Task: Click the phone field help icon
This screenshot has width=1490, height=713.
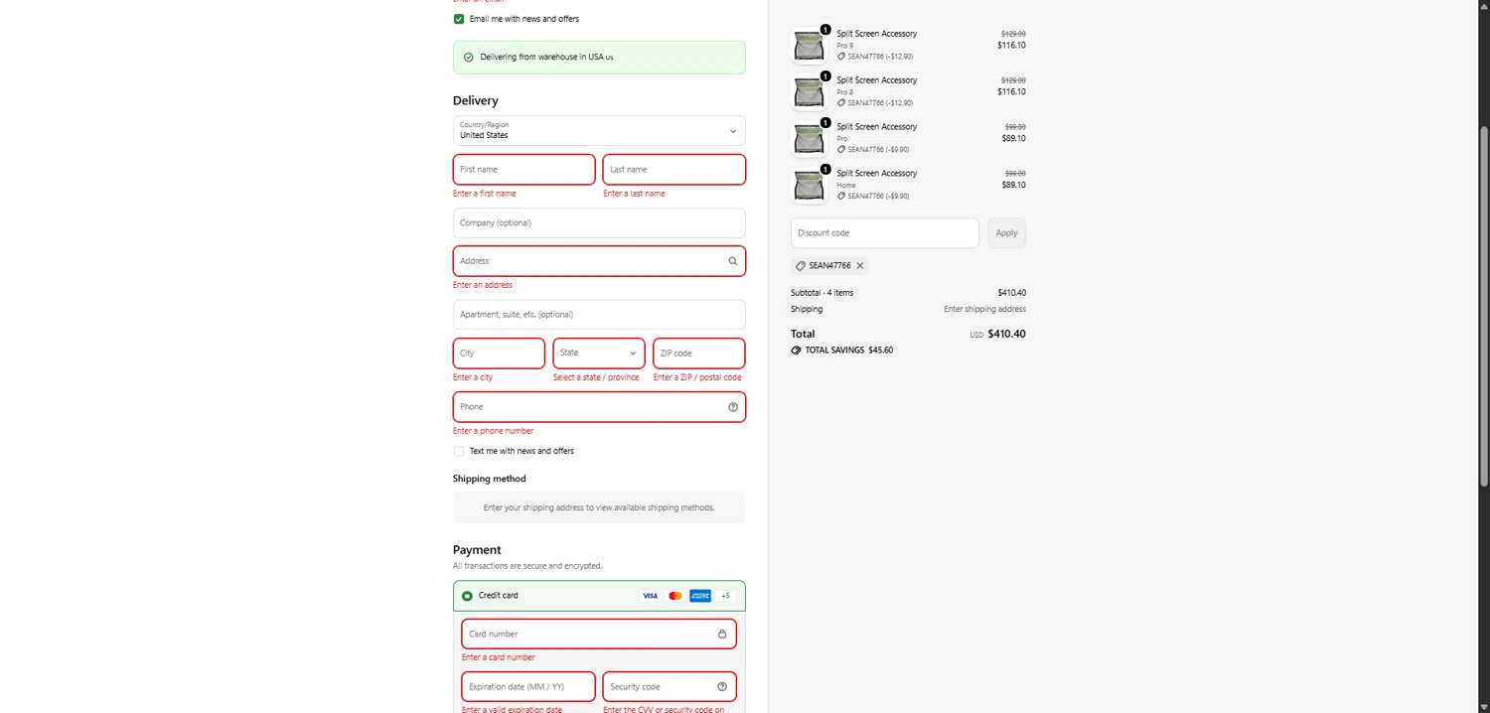Action: [733, 407]
